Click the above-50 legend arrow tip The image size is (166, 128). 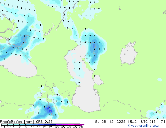(83, 125)
